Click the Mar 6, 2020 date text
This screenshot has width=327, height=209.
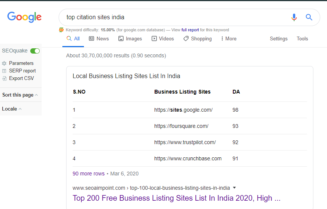124,174
